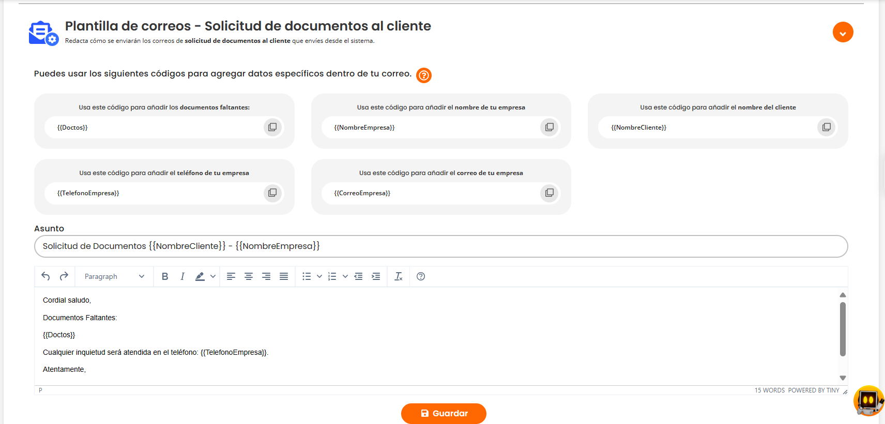Viewport: 885px width, 424px height.
Task: Clear formatting from selected text
Action: click(x=399, y=276)
